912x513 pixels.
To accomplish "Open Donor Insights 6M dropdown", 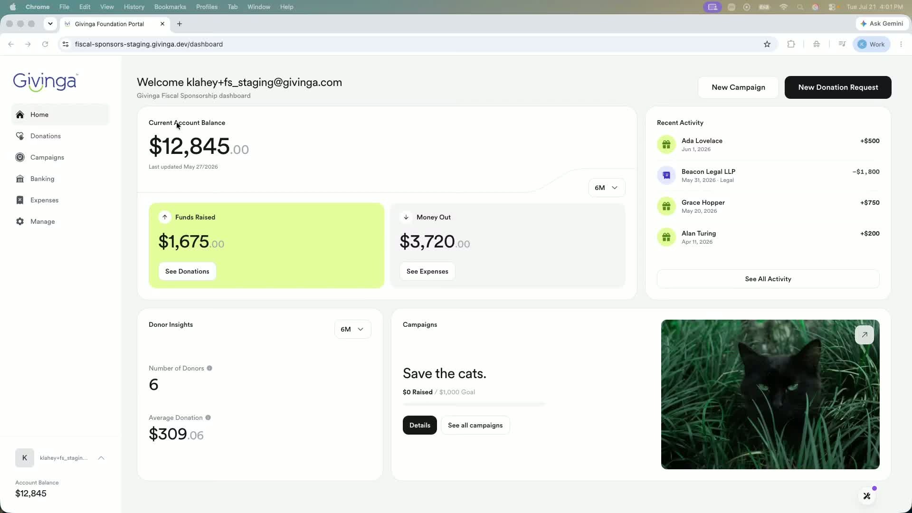I will pyautogui.click(x=352, y=329).
